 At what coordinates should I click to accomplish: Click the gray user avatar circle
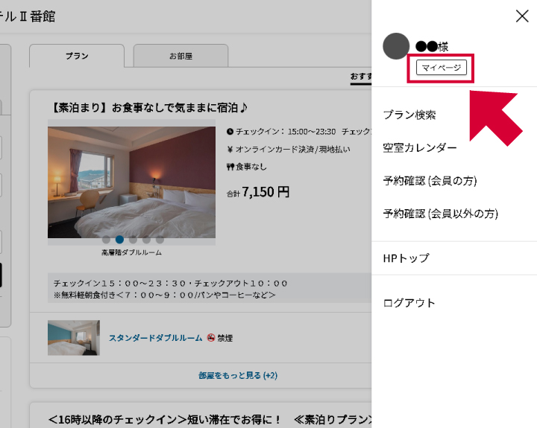(x=396, y=46)
